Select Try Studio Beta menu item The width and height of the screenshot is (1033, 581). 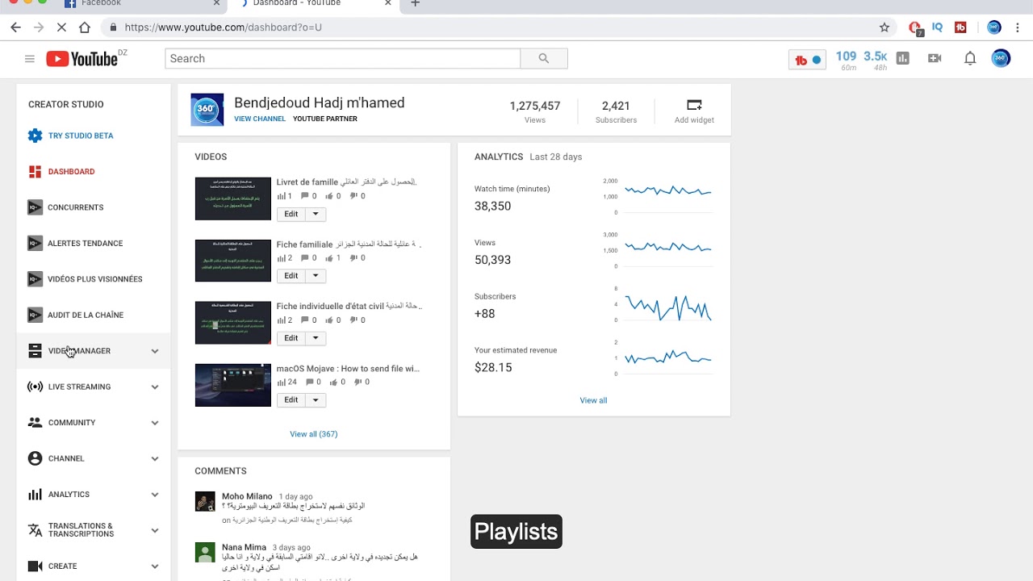(x=81, y=136)
